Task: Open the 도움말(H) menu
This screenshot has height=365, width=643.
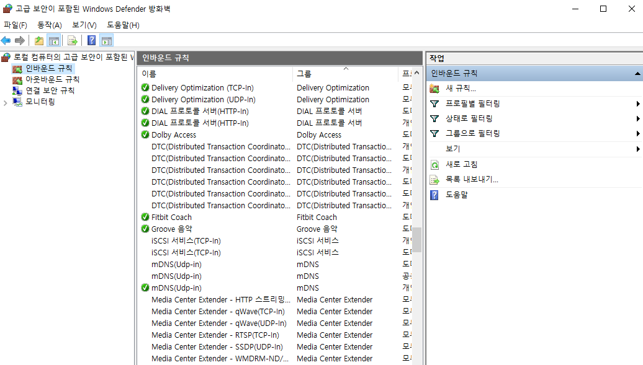Action: (x=123, y=25)
